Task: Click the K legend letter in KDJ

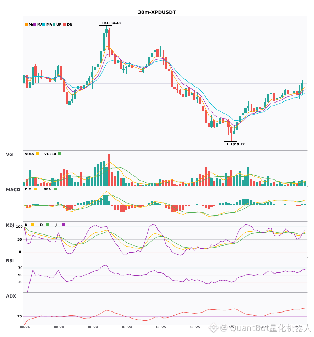Action: tap(26, 225)
